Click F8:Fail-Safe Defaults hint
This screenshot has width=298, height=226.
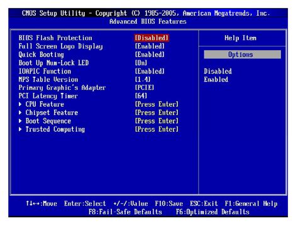click(x=125, y=212)
